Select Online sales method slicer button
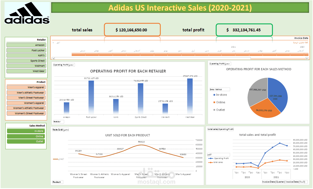 [26, 136]
